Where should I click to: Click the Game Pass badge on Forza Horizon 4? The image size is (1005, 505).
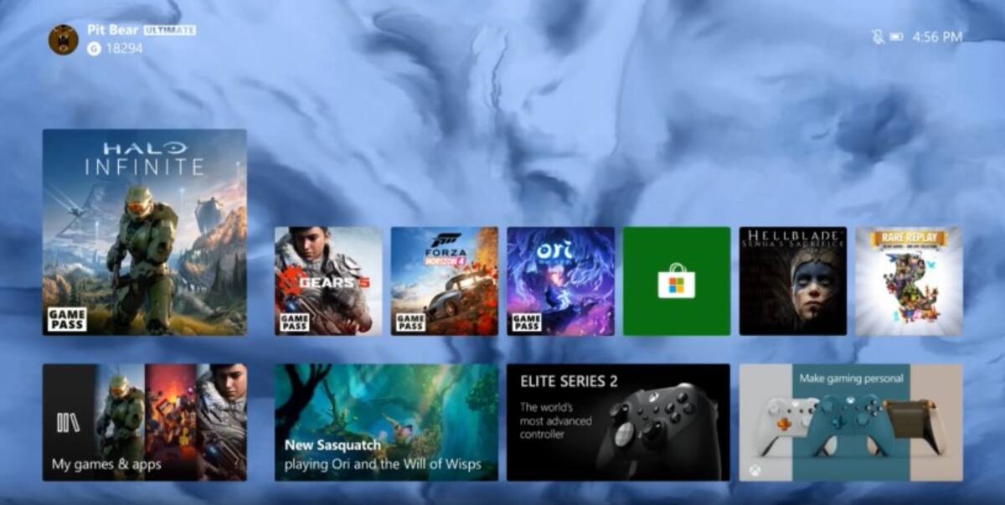point(410,322)
